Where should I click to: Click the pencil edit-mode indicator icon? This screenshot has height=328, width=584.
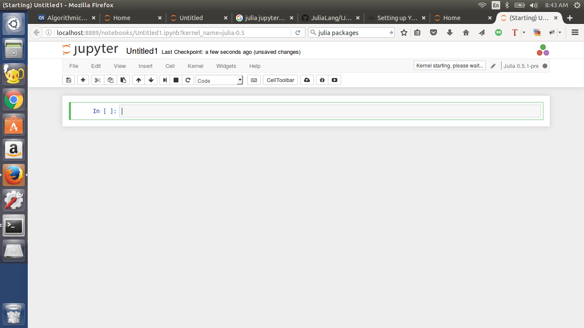(493, 66)
